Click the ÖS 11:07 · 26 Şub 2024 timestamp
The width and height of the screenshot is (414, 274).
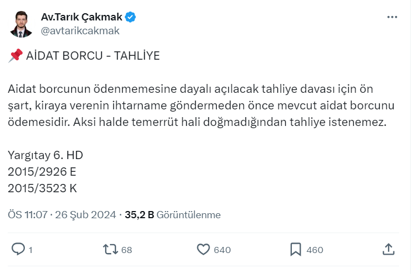click(62, 215)
